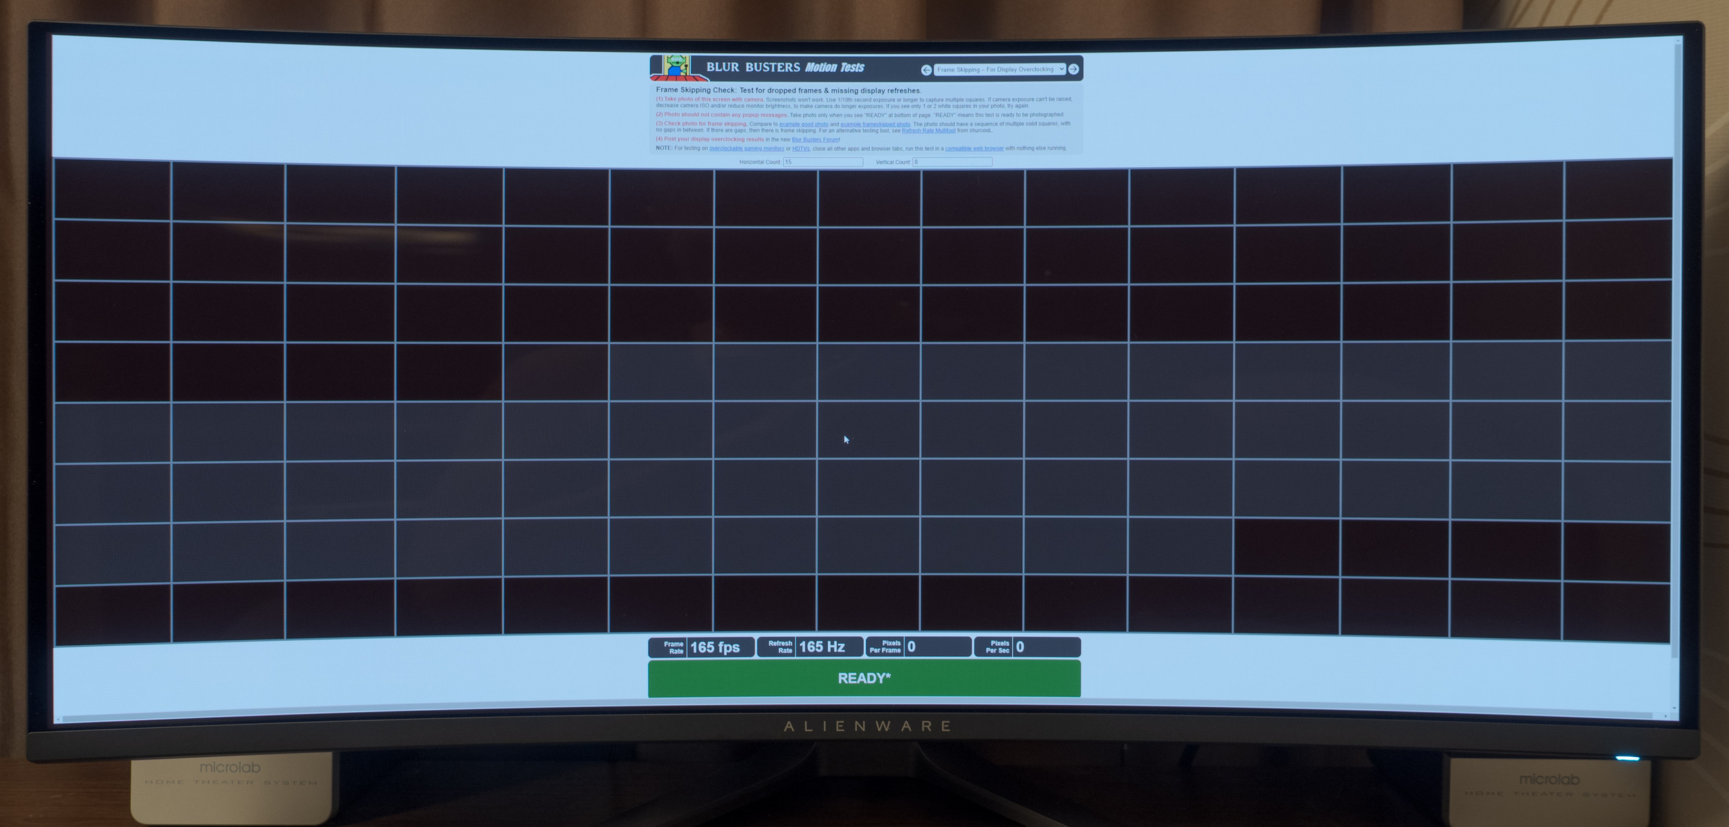Click the green READY* bar
The image size is (1729, 827).
[864, 678]
